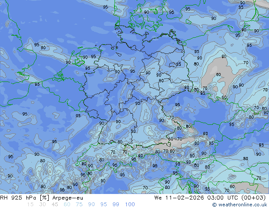Image resolution: width=269 pixels, height=208 pixels.
Task: Select the legend value "45" below the map
Action: pos(55,205)
